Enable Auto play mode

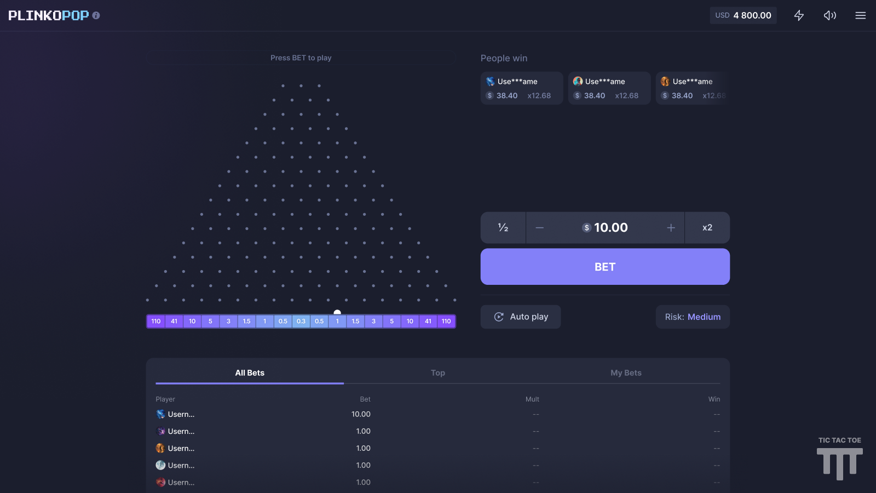tap(521, 317)
